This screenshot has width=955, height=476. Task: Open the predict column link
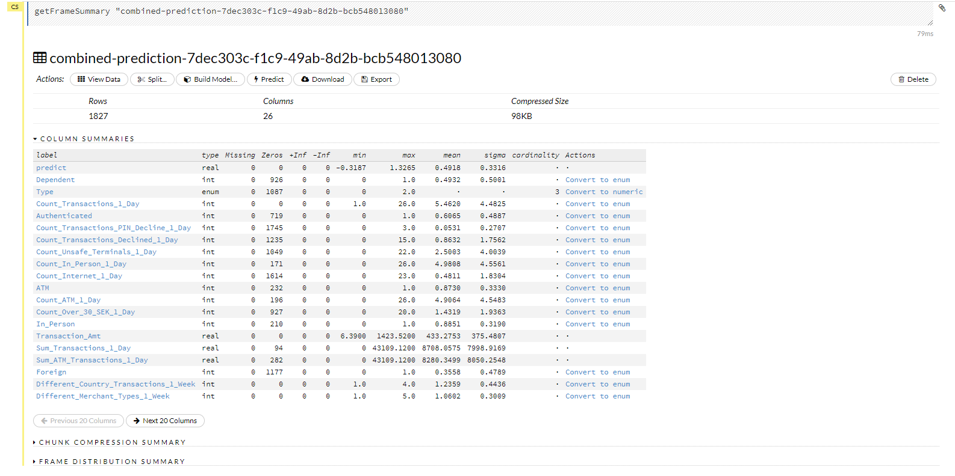tap(51, 168)
